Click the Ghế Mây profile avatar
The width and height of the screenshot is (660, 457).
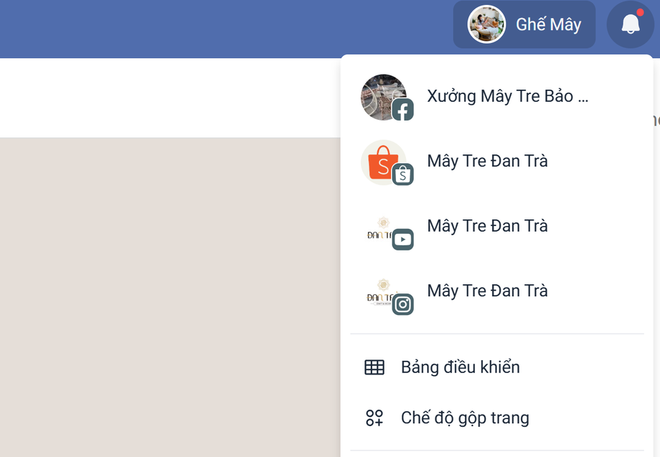[x=486, y=24]
